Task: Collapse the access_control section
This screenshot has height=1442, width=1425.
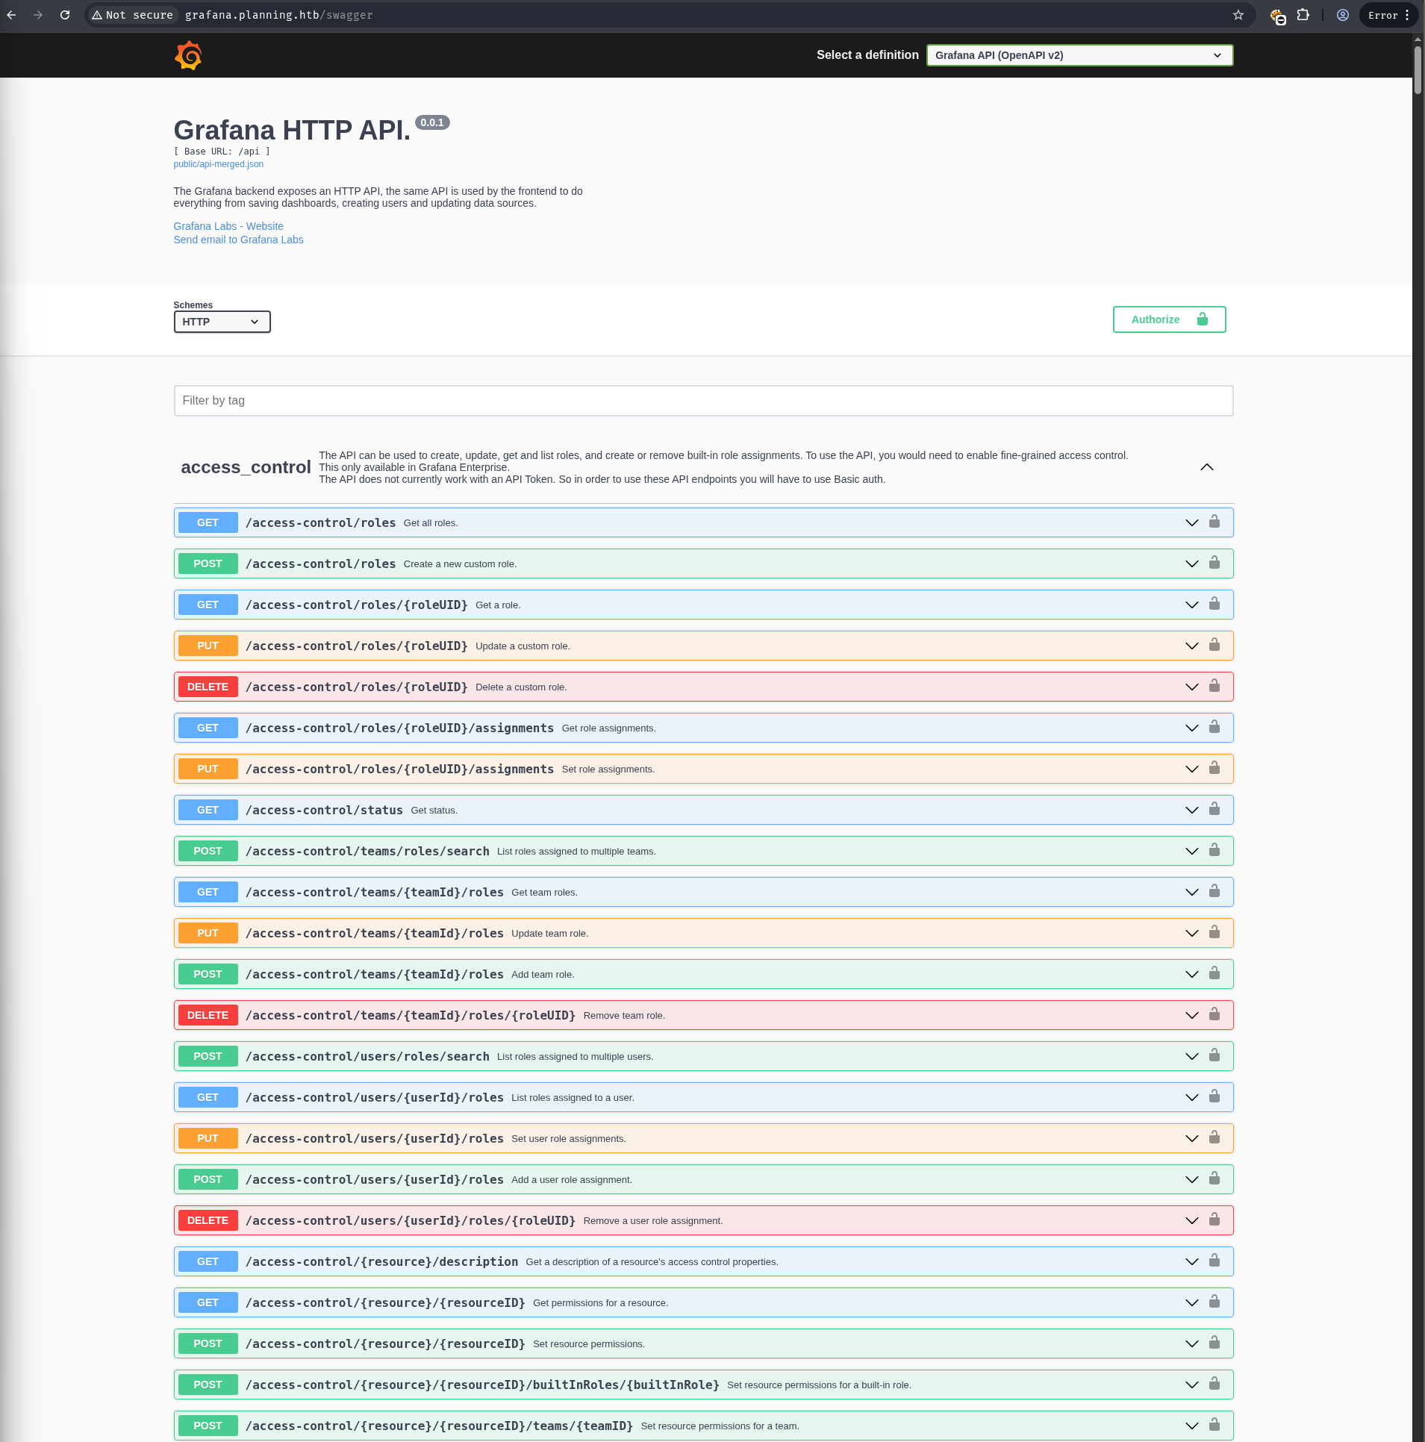Action: 1206,467
